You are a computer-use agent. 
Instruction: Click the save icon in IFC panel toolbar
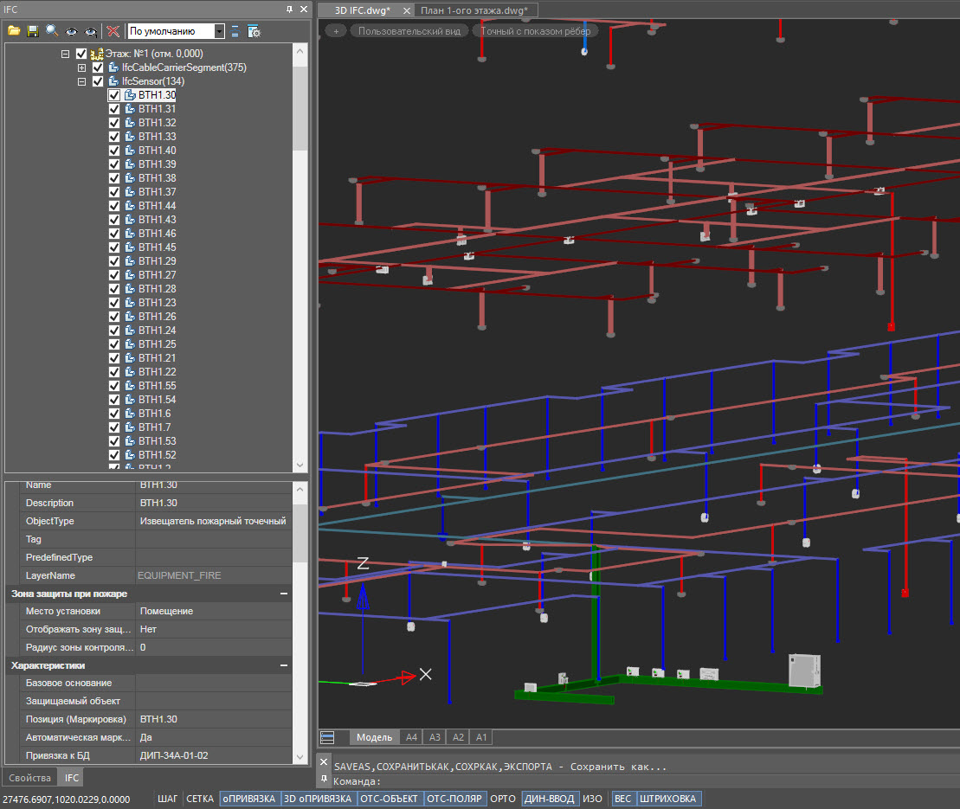click(33, 31)
